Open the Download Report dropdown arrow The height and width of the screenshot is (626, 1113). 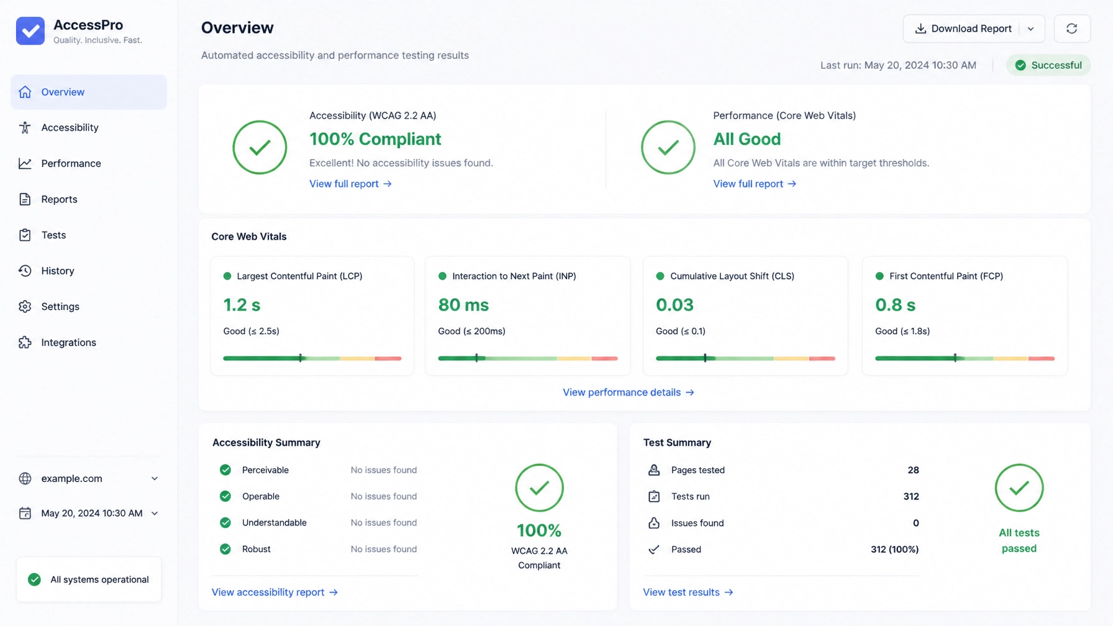[1031, 29]
